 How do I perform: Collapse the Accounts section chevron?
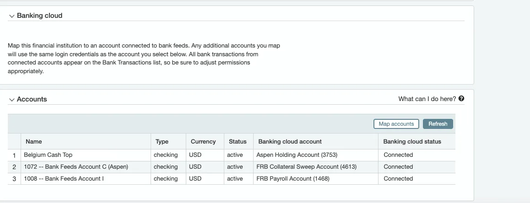[12, 100]
